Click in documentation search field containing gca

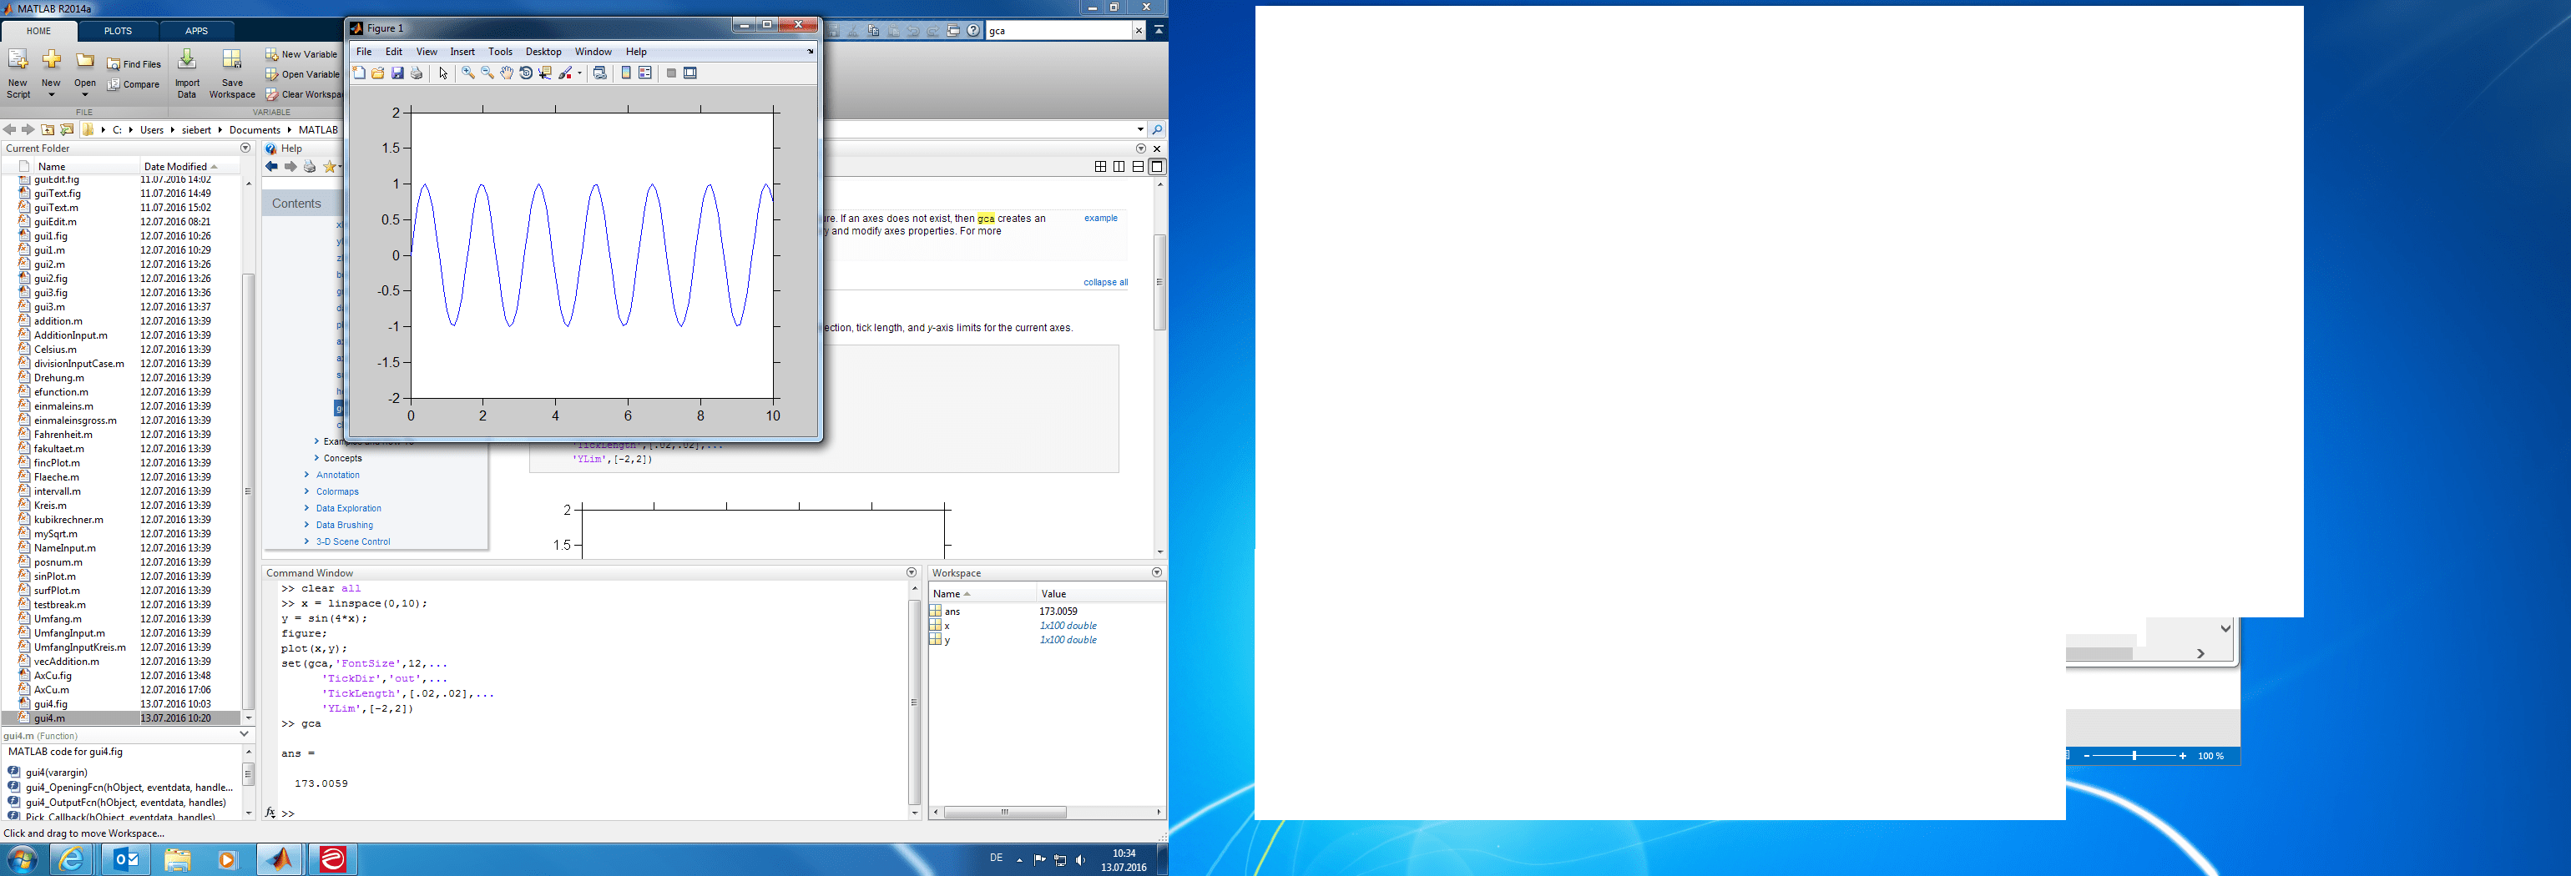(x=1058, y=31)
